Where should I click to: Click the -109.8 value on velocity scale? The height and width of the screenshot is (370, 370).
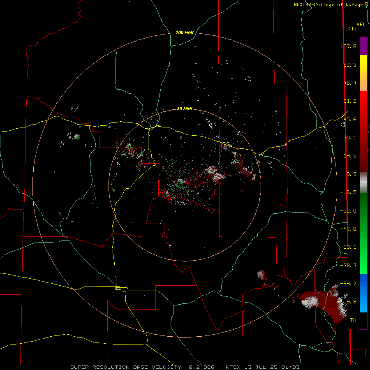pyautogui.click(x=347, y=302)
